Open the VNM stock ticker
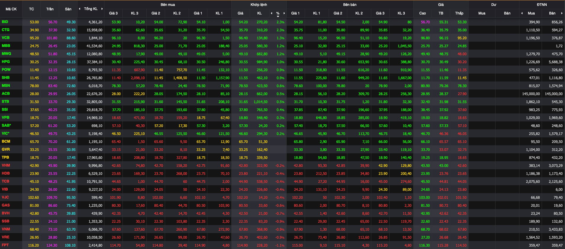 click(x=6, y=229)
